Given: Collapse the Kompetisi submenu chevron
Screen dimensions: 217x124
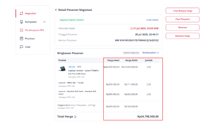Looking at the screenshot, I should point(45,22).
